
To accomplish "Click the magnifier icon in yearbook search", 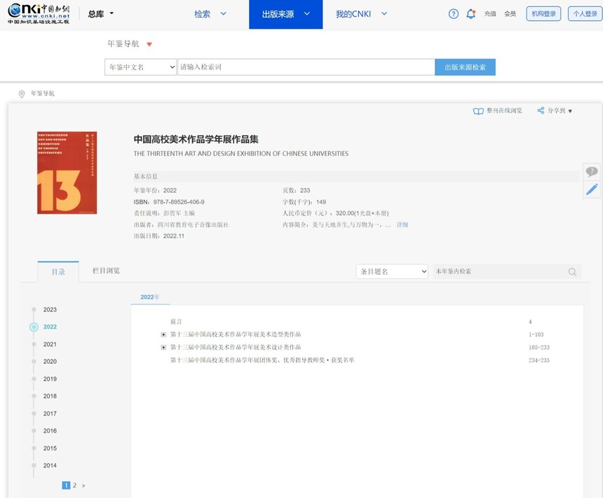I will tap(572, 272).
